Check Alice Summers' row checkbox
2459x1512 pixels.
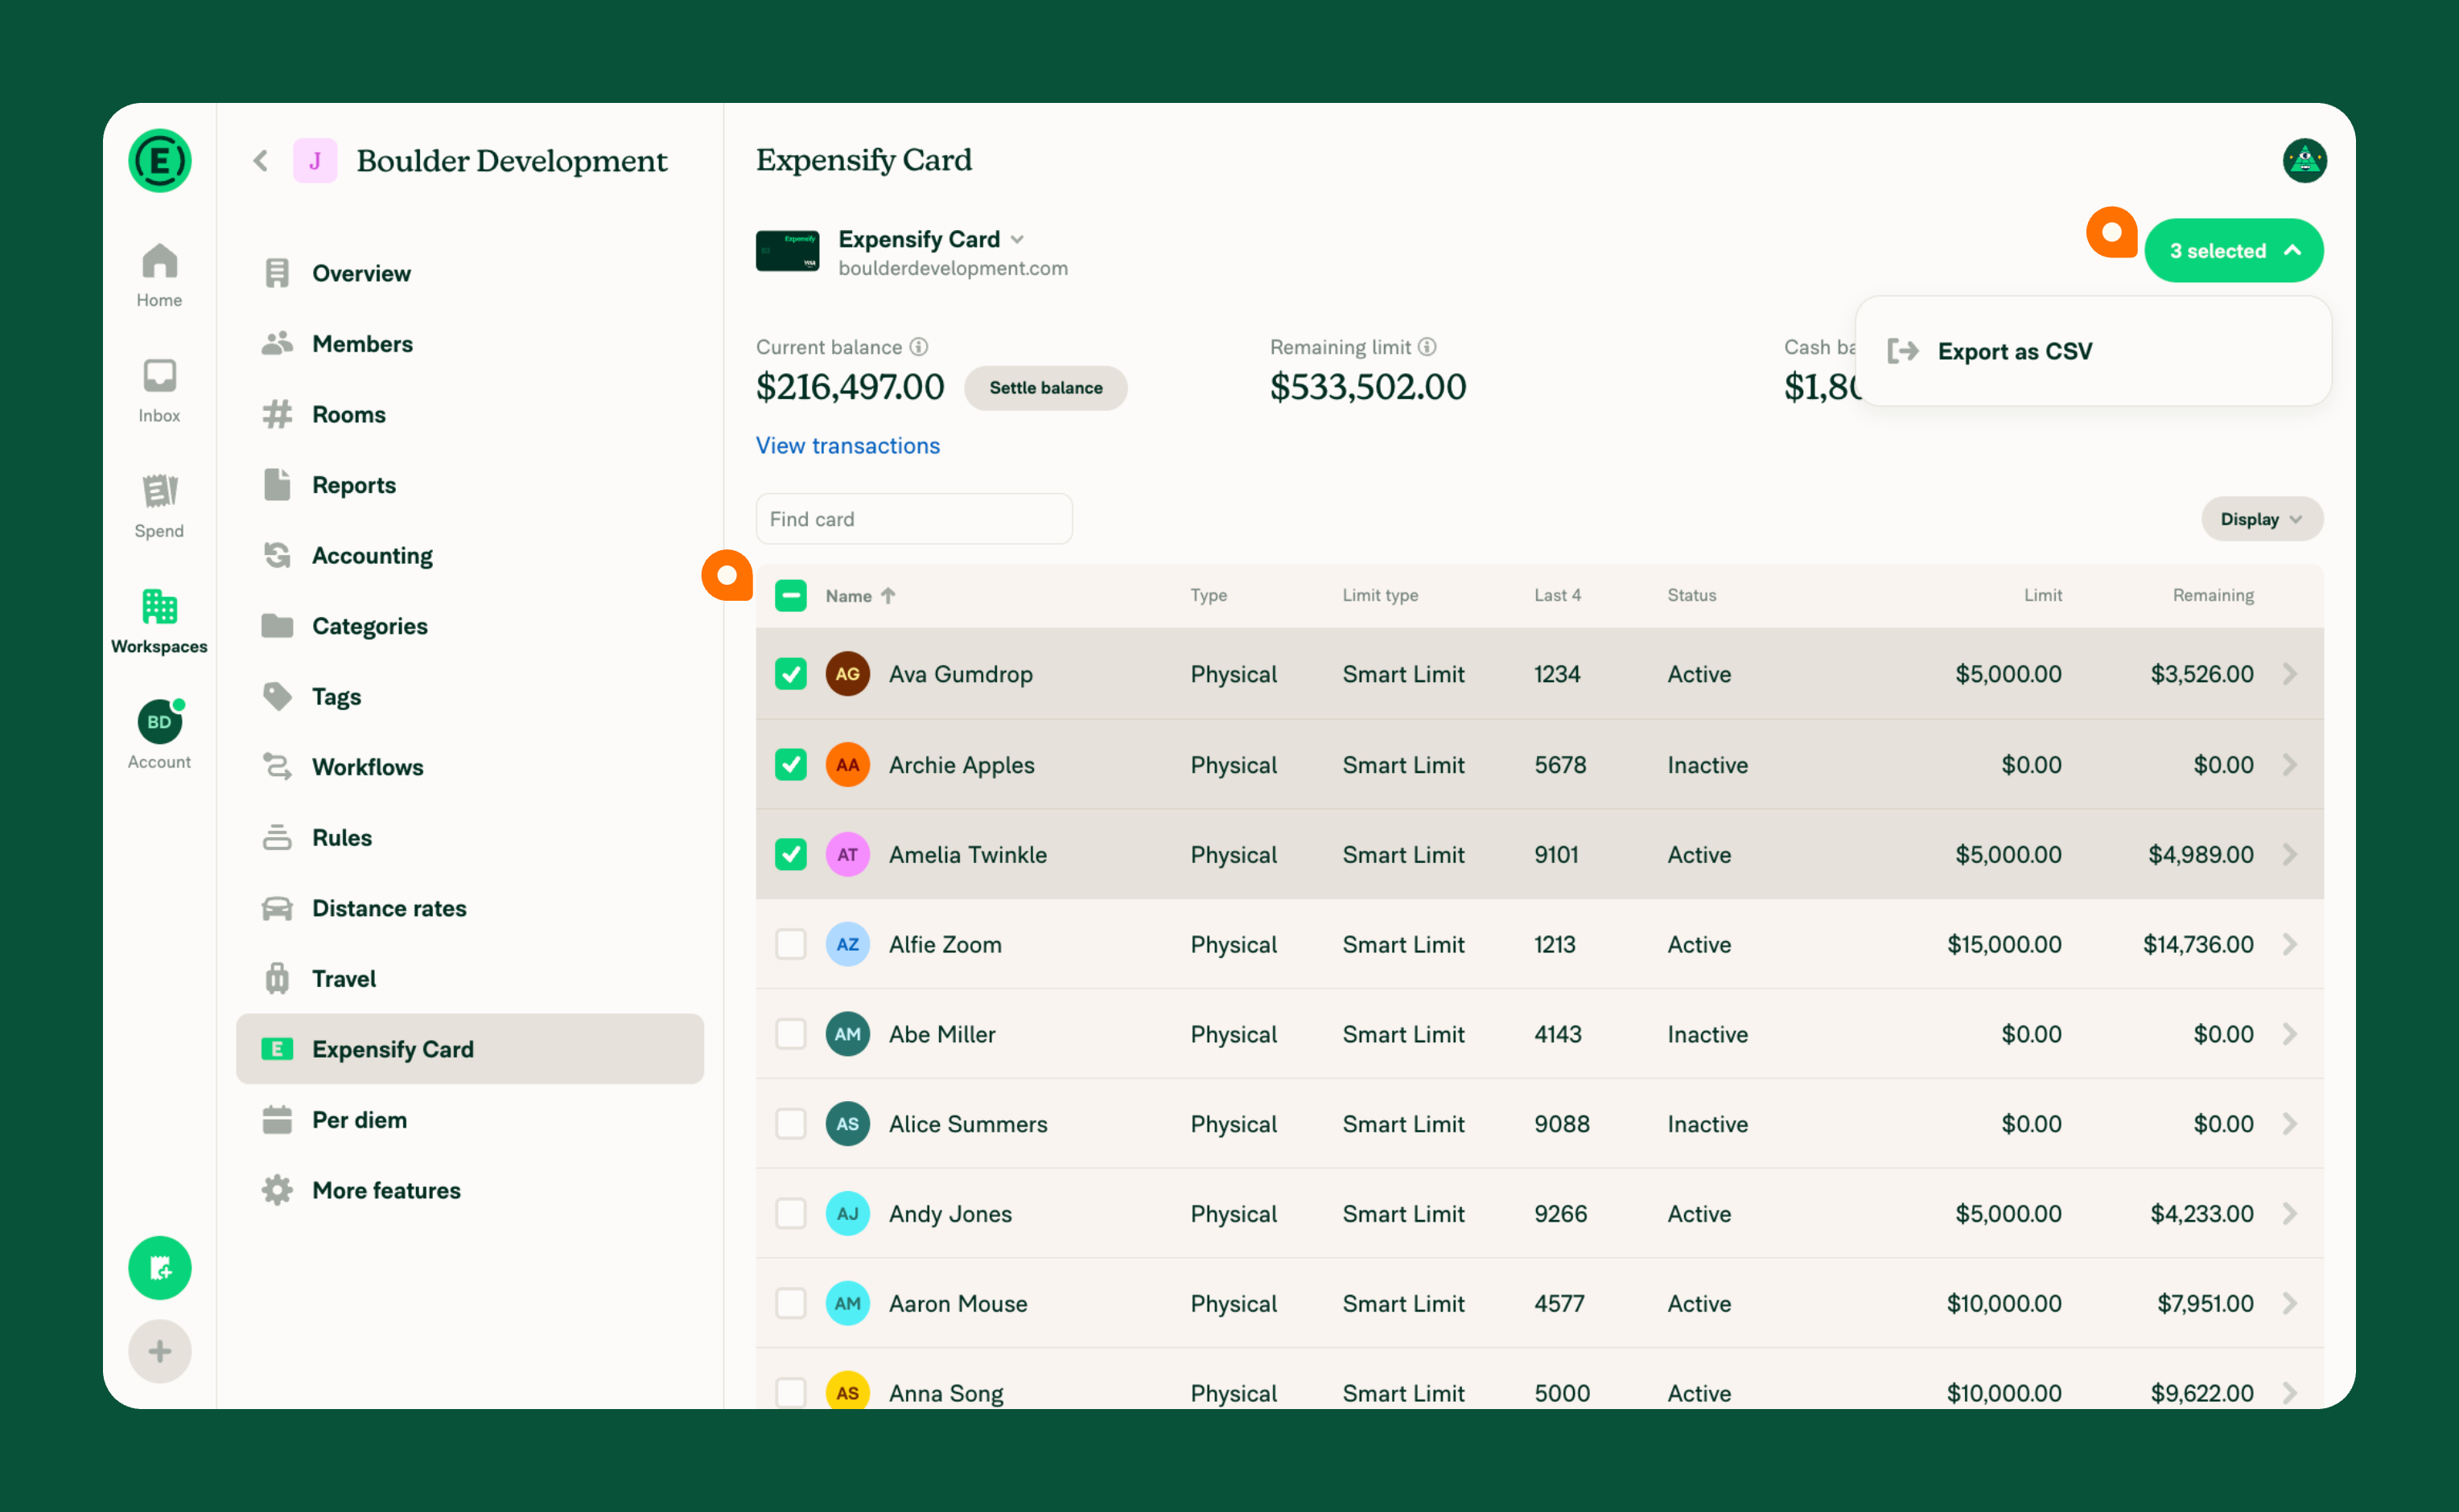click(790, 1123)
